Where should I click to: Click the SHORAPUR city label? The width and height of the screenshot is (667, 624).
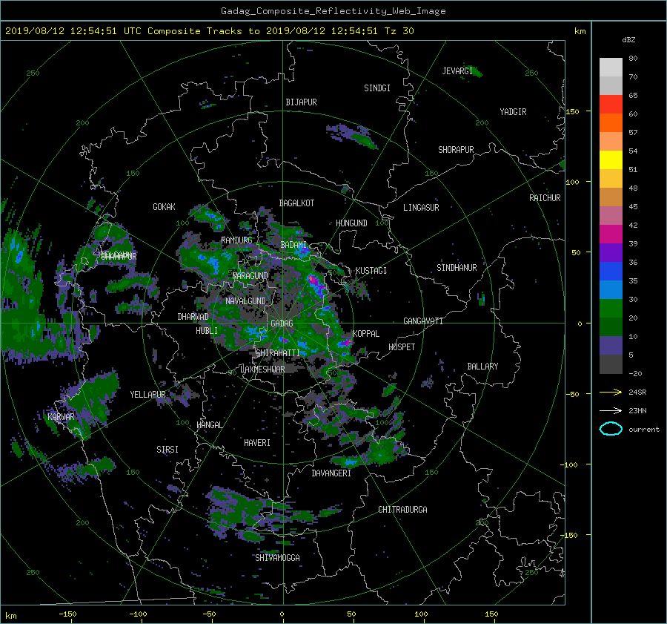coord(456,150)
